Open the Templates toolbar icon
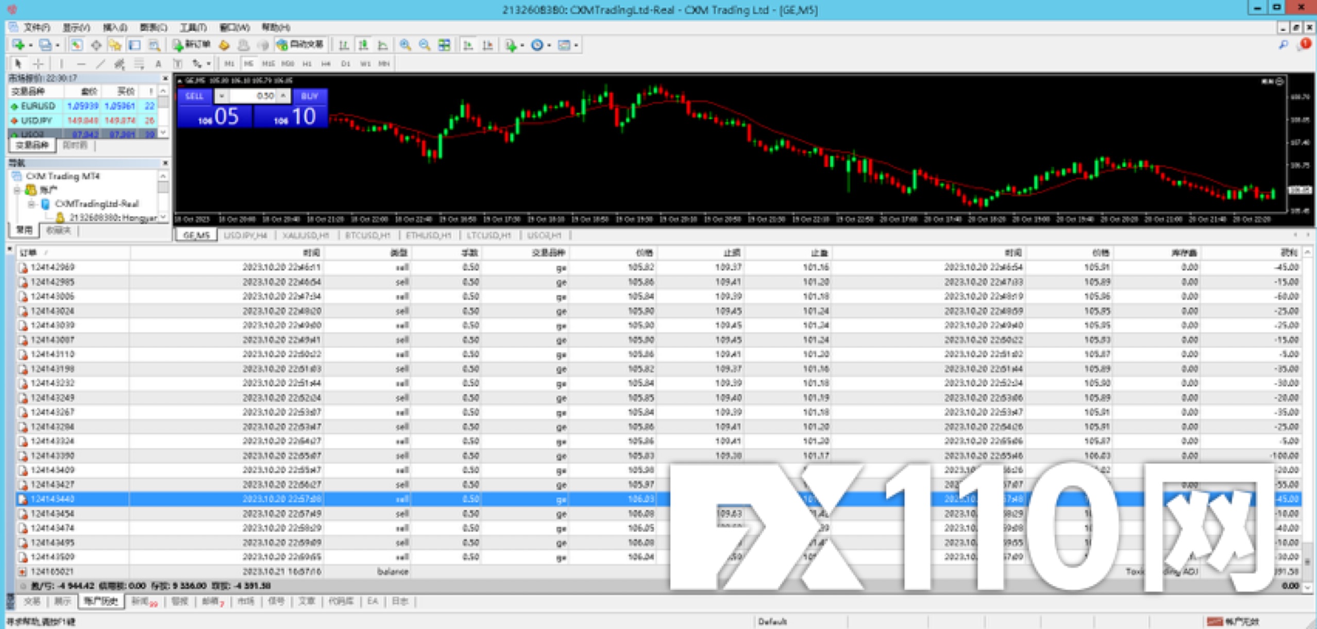1317x629 pixels. pos(564,45)
